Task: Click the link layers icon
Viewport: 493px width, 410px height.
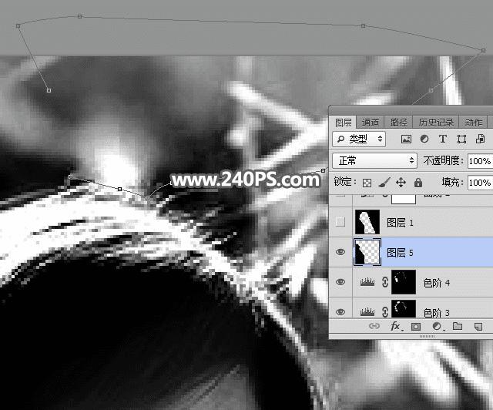Action: point(374,326)
